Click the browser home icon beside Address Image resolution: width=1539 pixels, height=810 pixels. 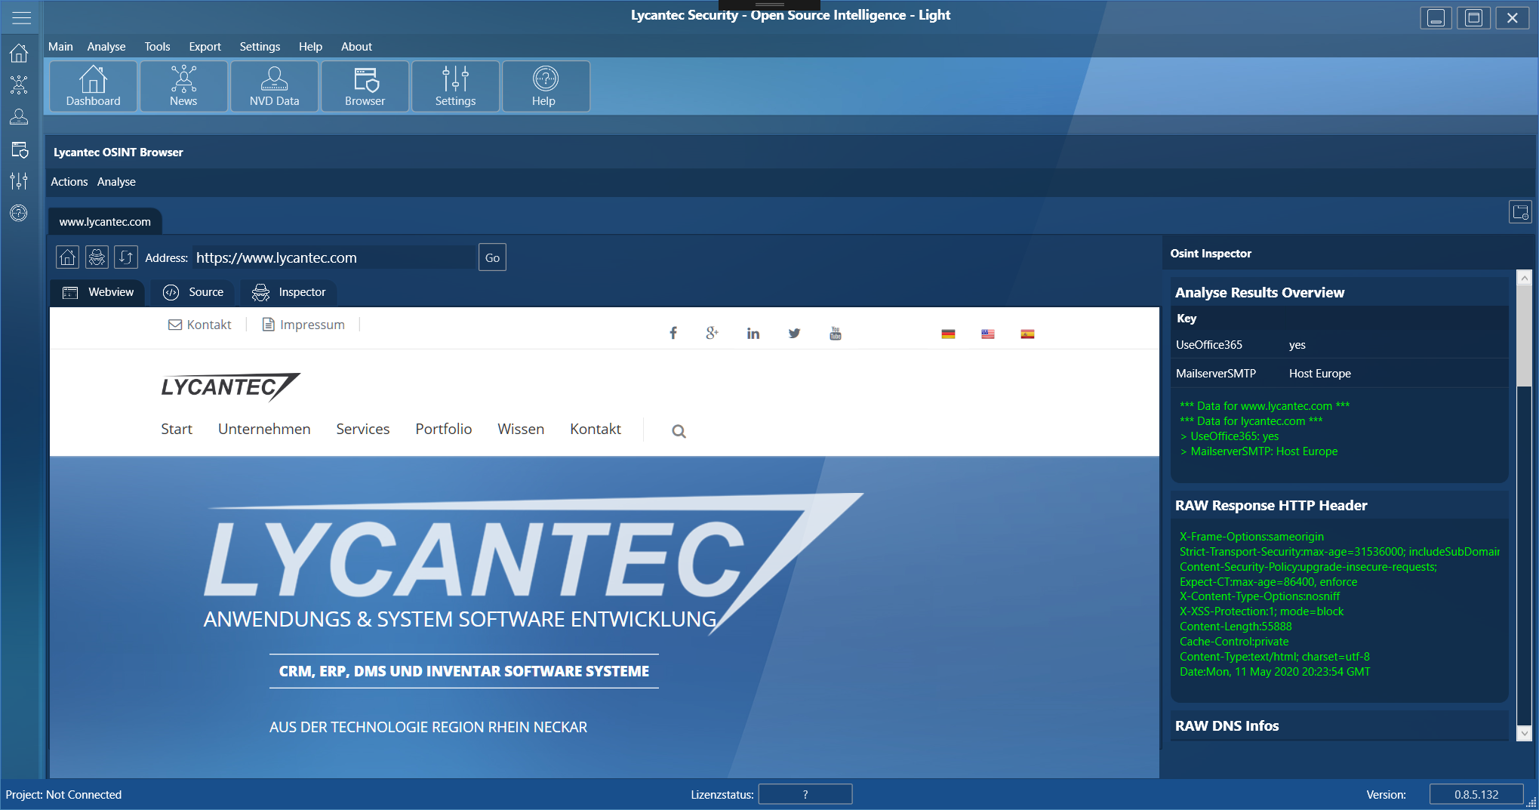point(68,257)
